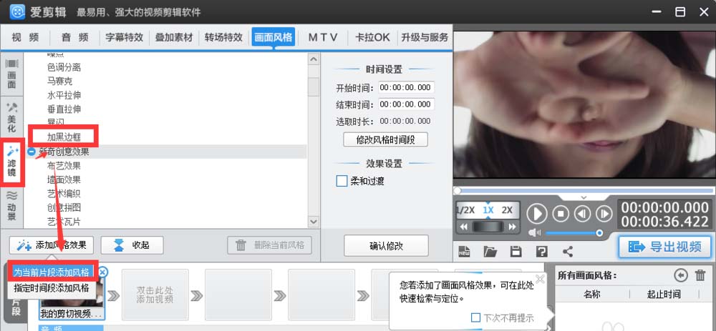Viewport: 716px width, 331px height.
Task: Select 1X playback speed
Action: (488, 210)
